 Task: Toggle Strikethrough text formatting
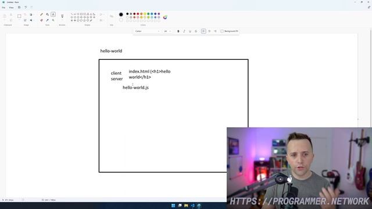click(196, 31)
